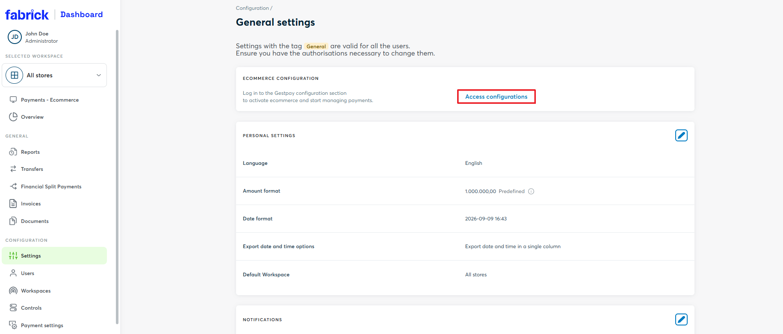
Task: Open Users configuration
Action: tap(54, 273)
